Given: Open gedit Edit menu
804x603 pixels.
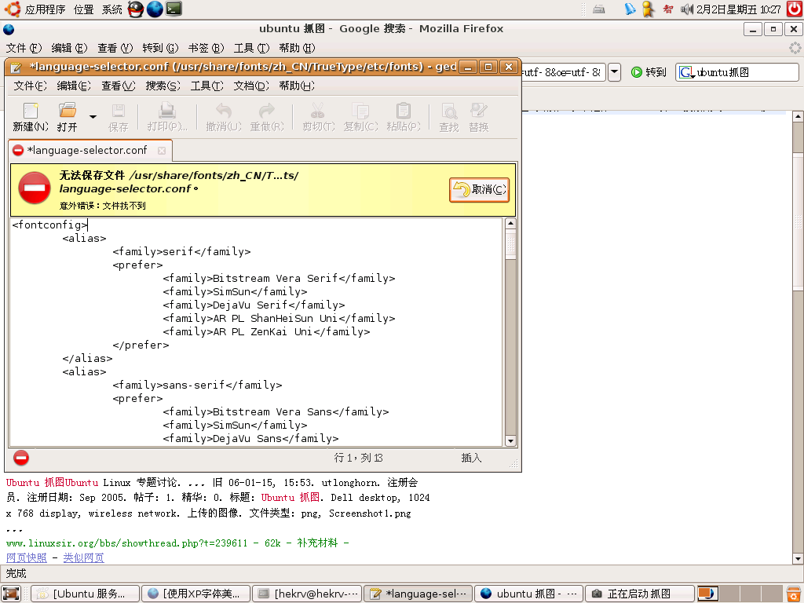Looking at the screenshot, I should [73, 86].
